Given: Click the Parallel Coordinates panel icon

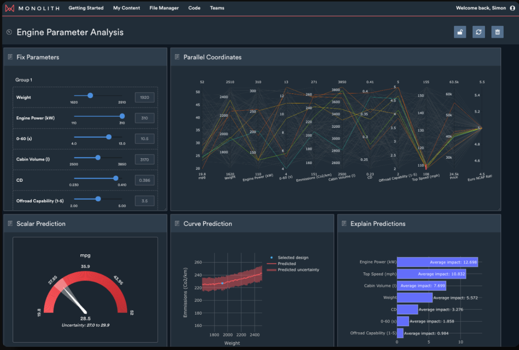Looking at the screenshot, I should (x=177, y=57).
